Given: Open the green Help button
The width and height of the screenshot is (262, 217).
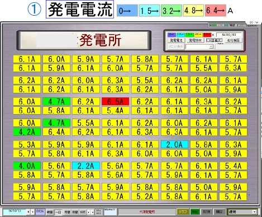Looking at the screenshot, I should [194, 212].
